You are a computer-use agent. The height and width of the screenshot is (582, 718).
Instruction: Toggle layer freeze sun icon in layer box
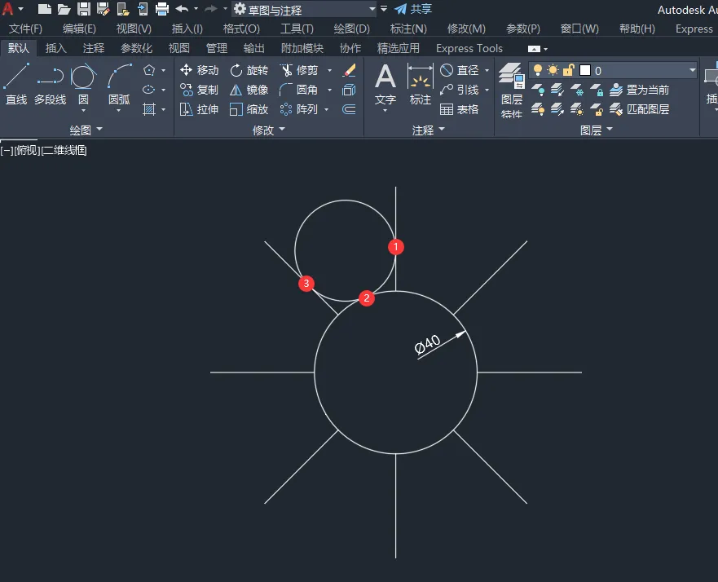(553, 71)
